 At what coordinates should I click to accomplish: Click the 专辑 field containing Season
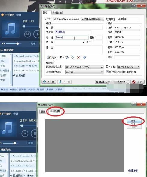[x=72, y=37]
